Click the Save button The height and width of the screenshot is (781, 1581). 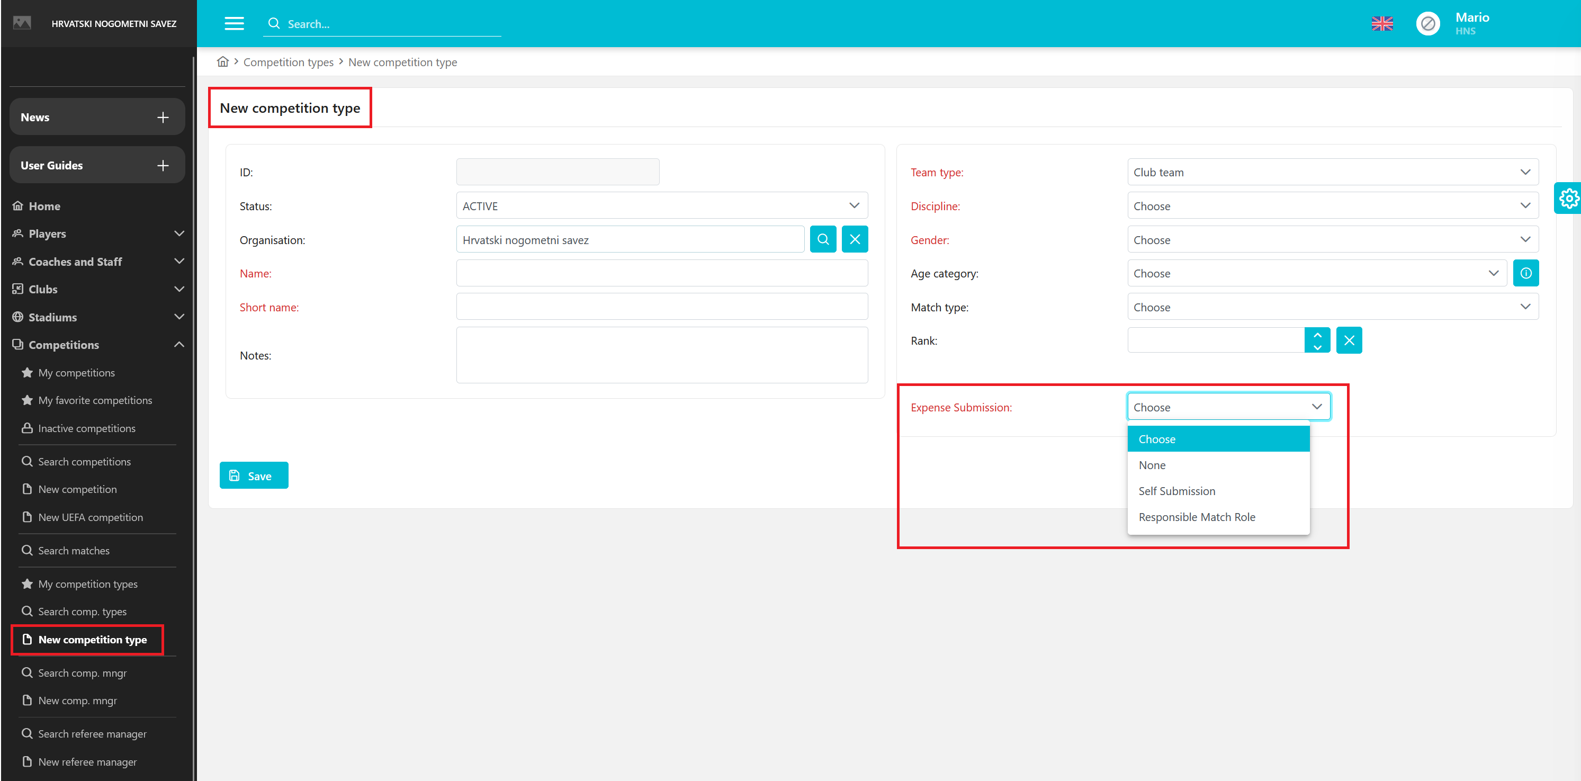point(254,475)
